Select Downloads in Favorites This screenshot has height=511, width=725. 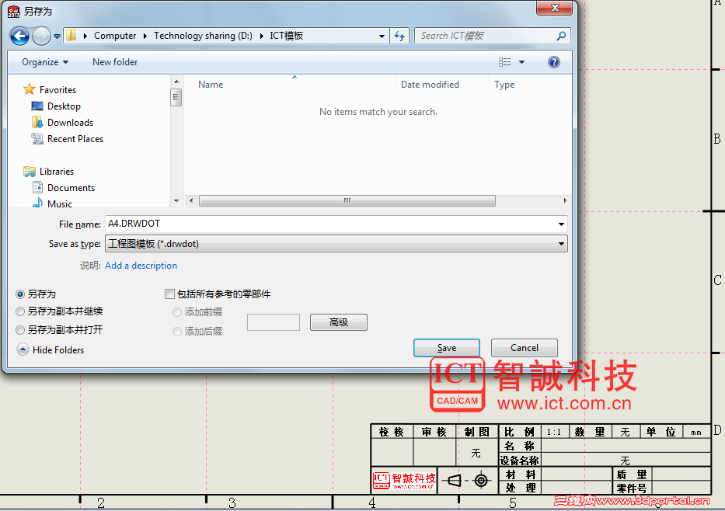70,123
